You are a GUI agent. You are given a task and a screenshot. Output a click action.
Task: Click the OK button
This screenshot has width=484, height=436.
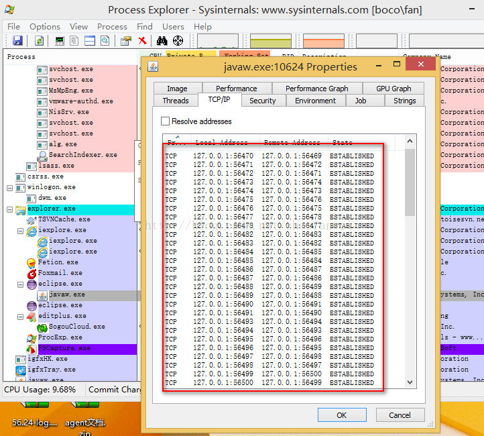(342, 415)
